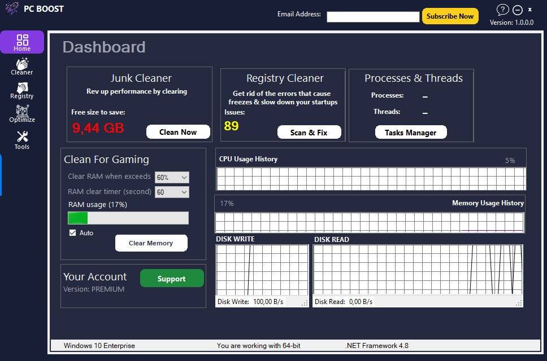This screenshot has width=547, height=361.
Task: Click the Scan & Fix button
Action: pos(309,133)
